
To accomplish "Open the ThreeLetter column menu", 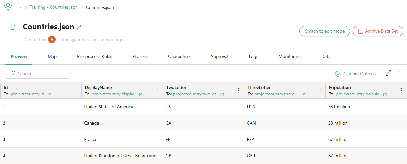I will pos(320,91).
